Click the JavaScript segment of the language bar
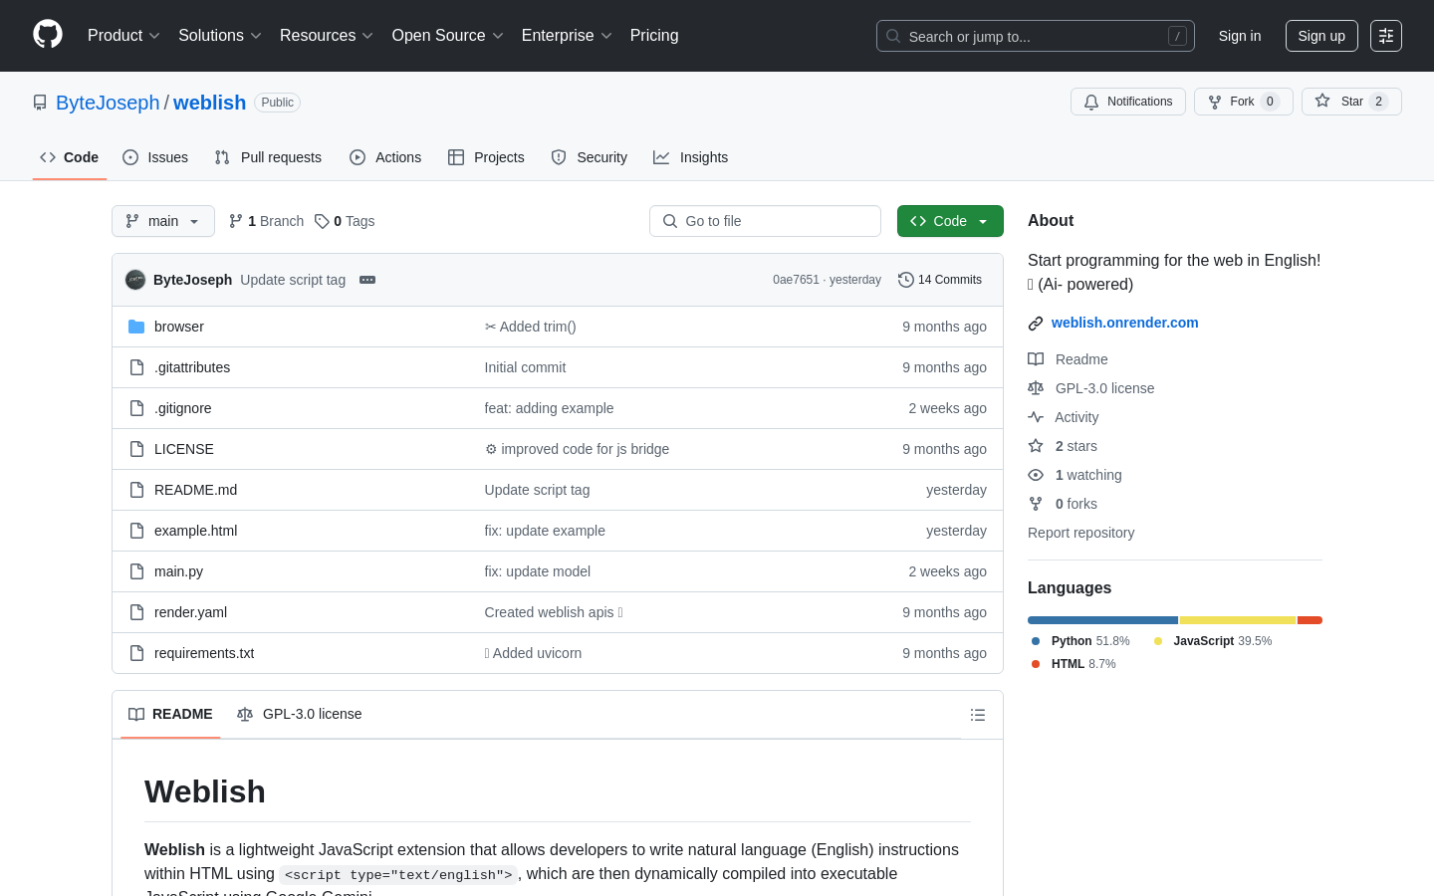 pyautogui.click(x=1238, y=620)
